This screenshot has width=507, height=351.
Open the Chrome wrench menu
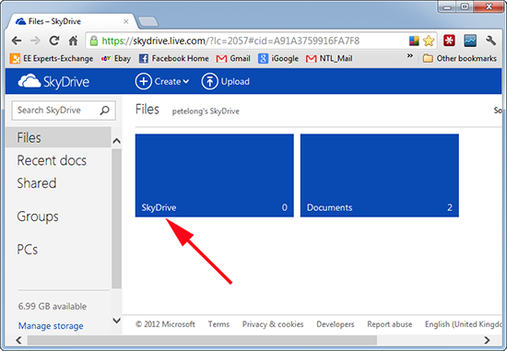point(490,41)
